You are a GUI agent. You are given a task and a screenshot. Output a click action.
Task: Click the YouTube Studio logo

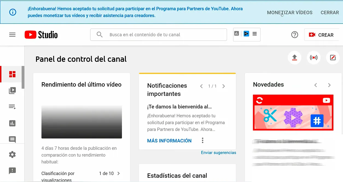pos(41,35)
